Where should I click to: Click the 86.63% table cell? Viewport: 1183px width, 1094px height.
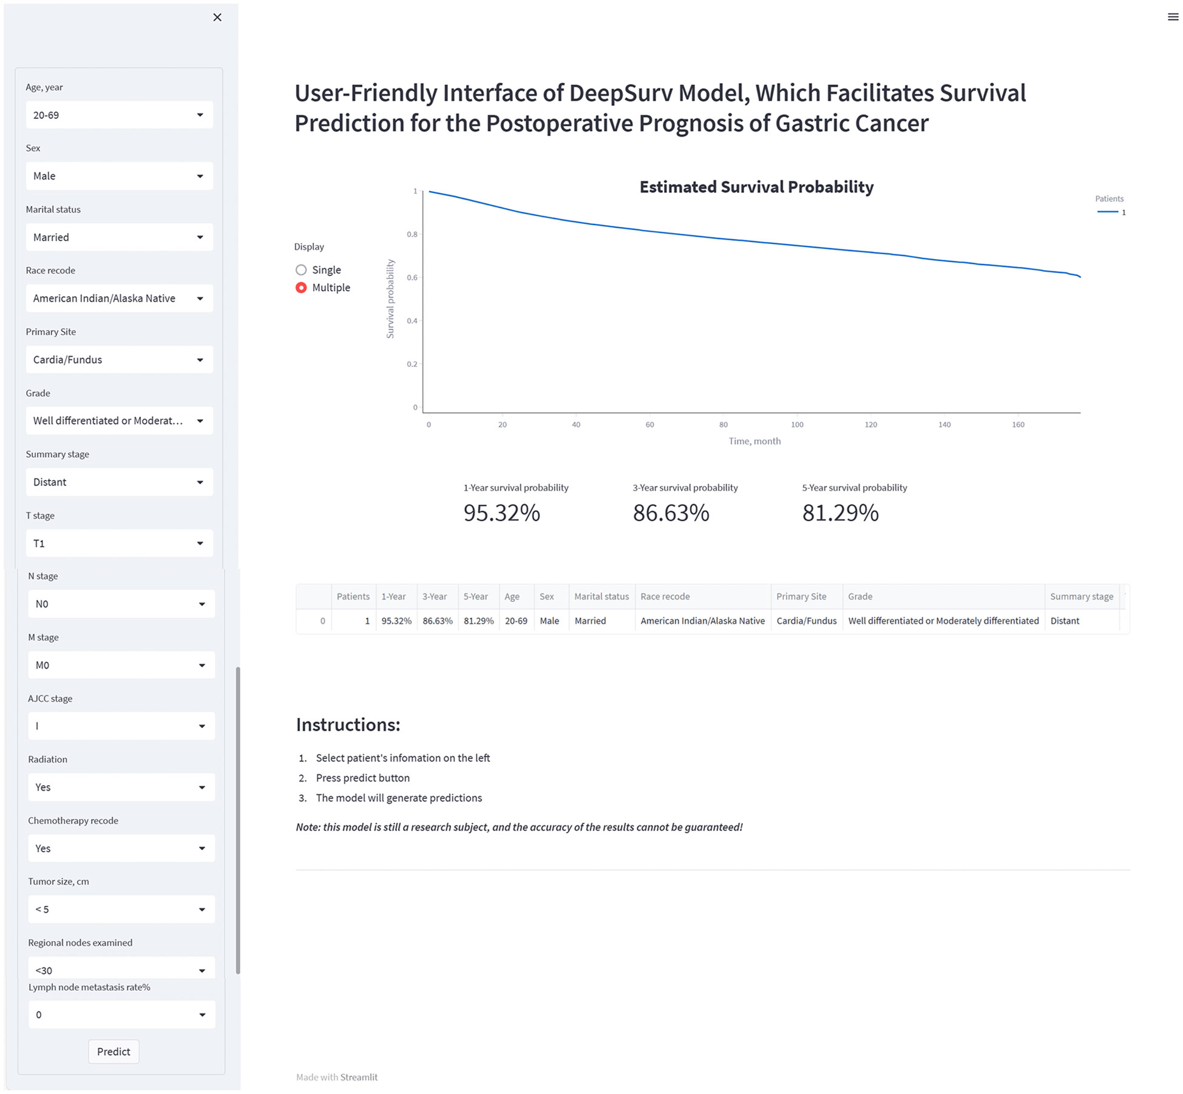(438, 621)
